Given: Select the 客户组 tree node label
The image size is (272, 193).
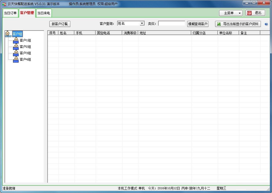Looking at the screenshot, I should click(x=17, y=34).
